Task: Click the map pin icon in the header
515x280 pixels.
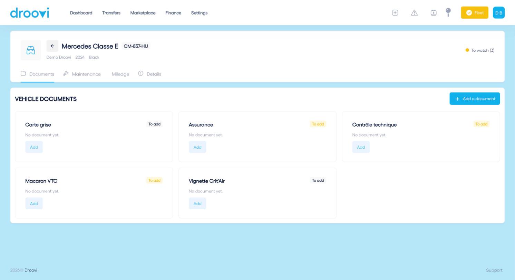Action: pyautogui.click(x=448, y=12)
